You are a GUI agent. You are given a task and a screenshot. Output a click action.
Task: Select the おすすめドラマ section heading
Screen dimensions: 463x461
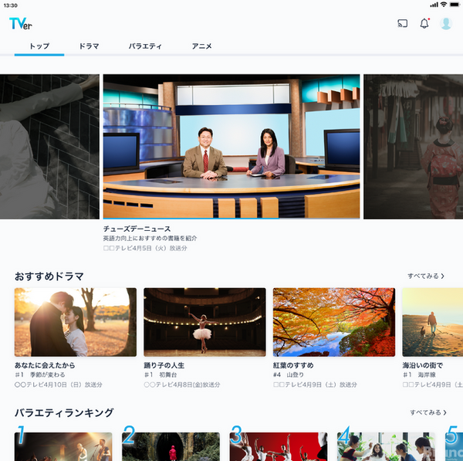[x=49, y=276]
